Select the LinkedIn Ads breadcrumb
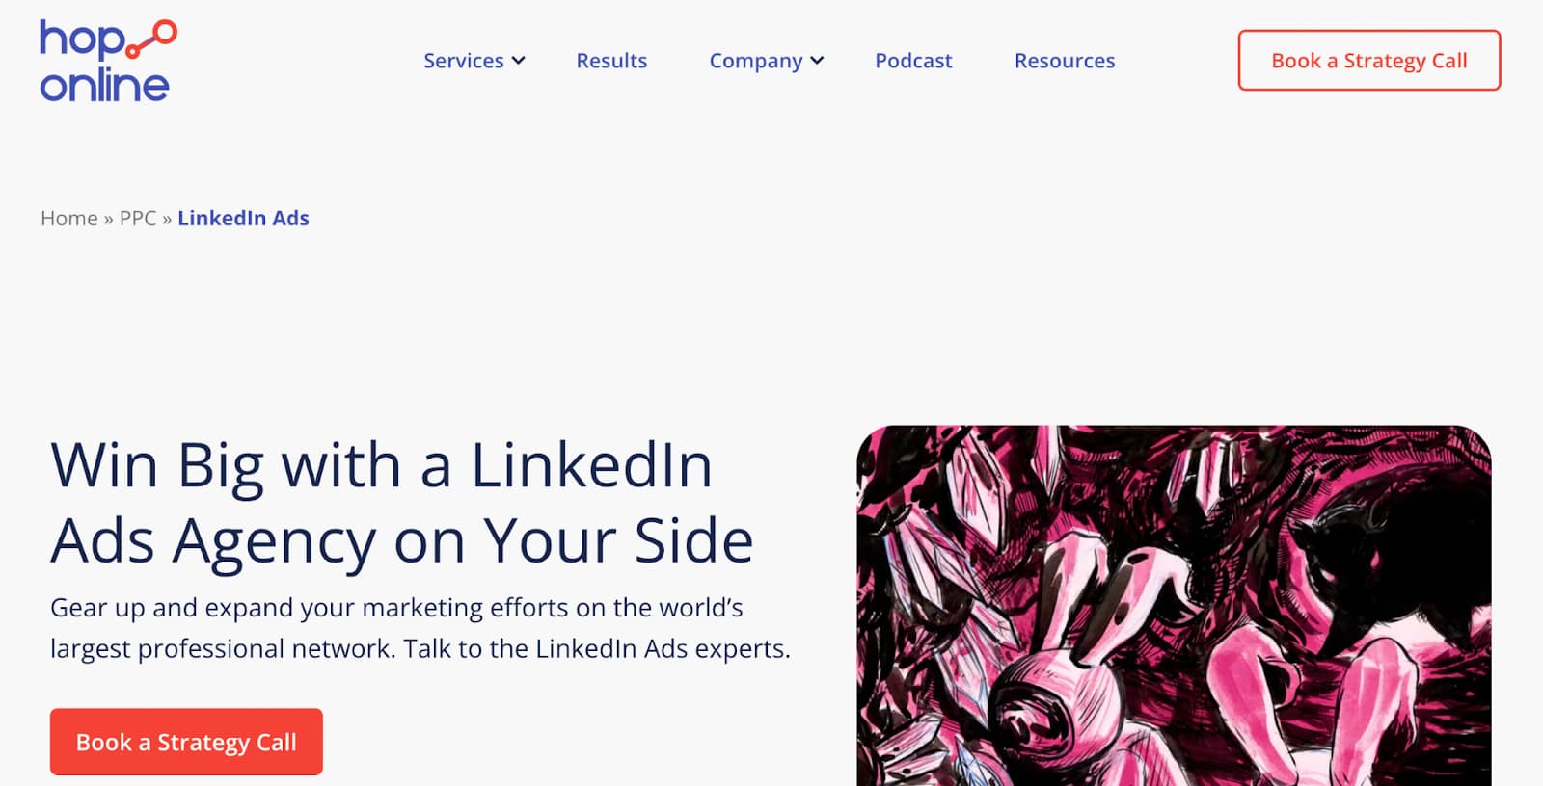The width and height of the screenshot is (1543, 786). point(243,219)
